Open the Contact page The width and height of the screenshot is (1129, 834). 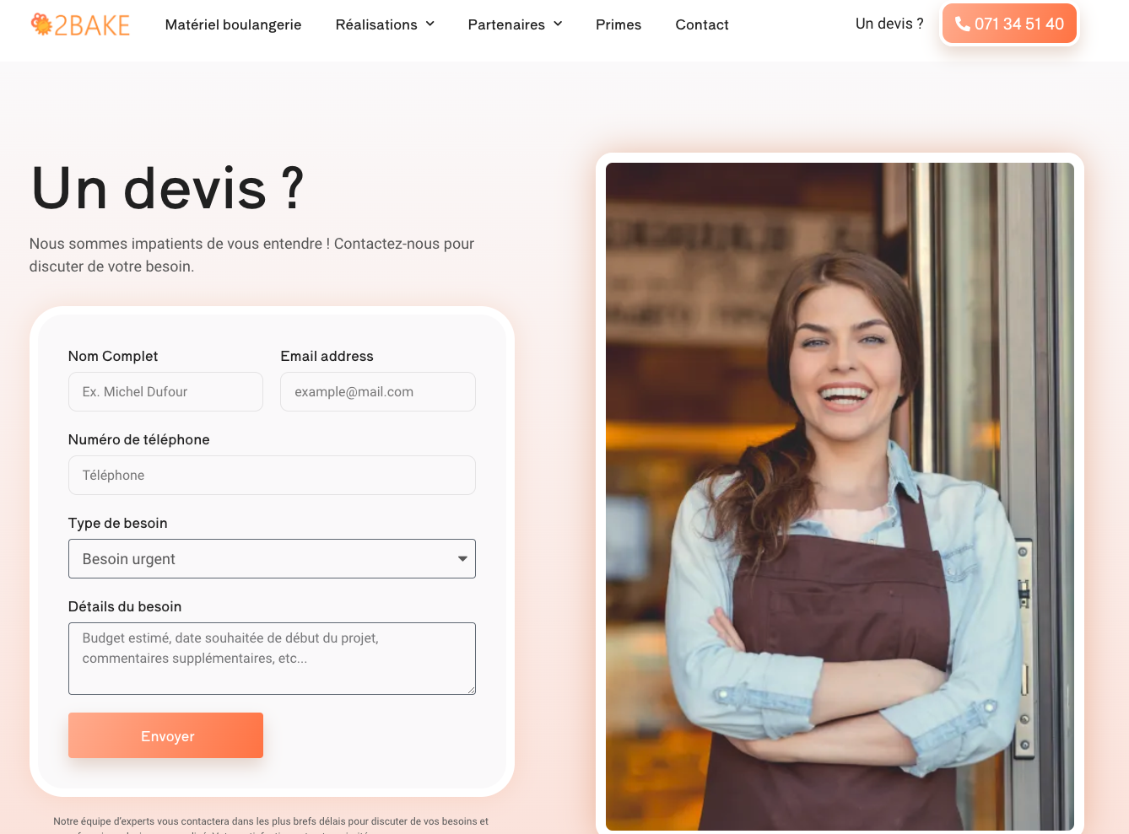pos(702,24)
